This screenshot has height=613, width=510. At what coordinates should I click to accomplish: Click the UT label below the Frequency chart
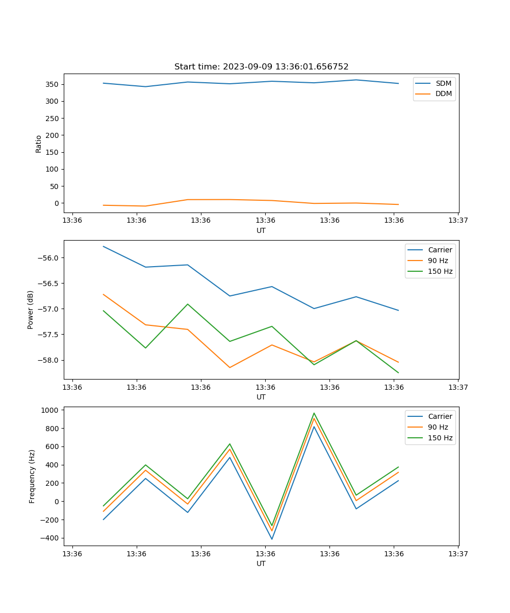pos(261,563)
